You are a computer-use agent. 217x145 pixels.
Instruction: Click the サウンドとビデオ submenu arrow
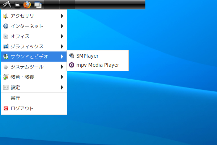point(62,57)
